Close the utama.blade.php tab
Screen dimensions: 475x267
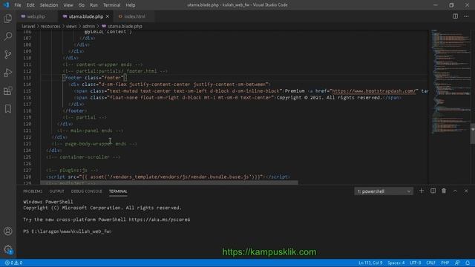coord(107,16)
